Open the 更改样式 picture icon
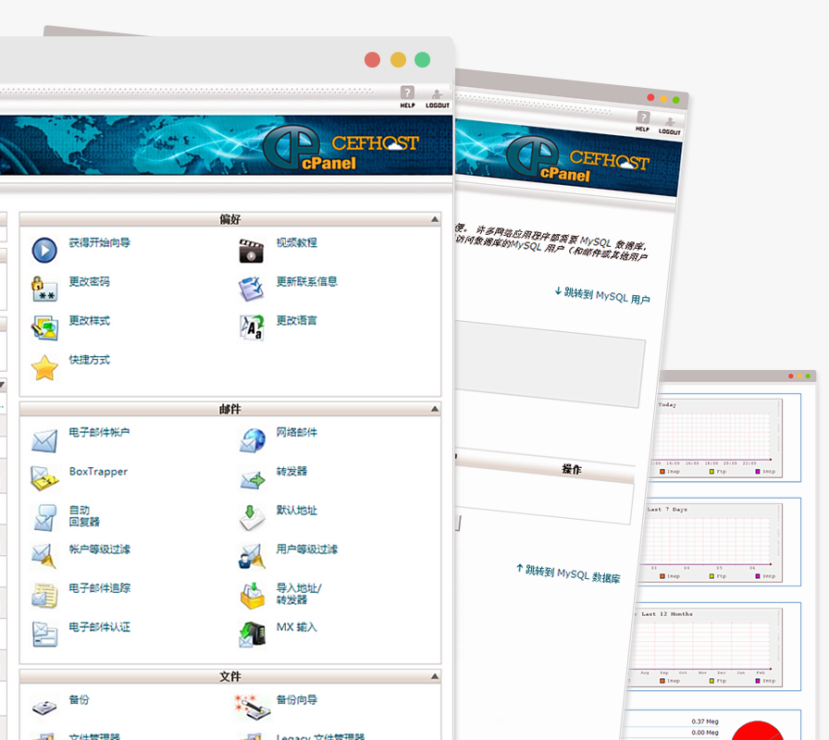The height and width of the screenshot is (740, 829). click(x=44, y=327)
